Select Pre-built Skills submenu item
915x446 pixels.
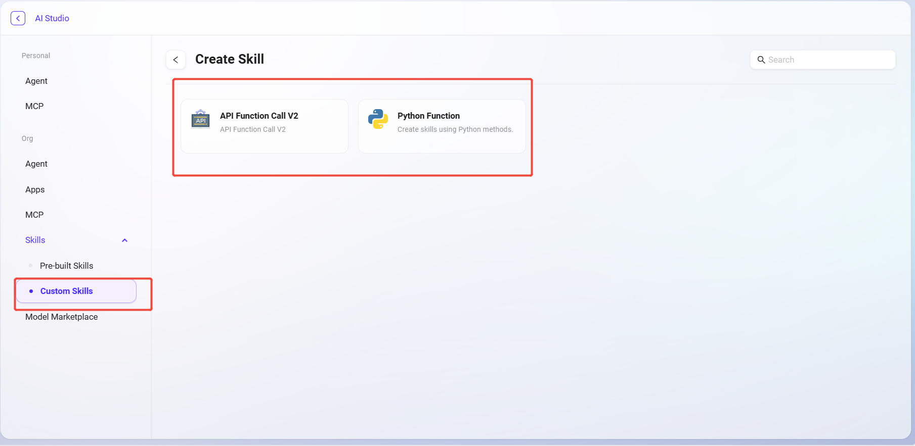tap(66, 266)
